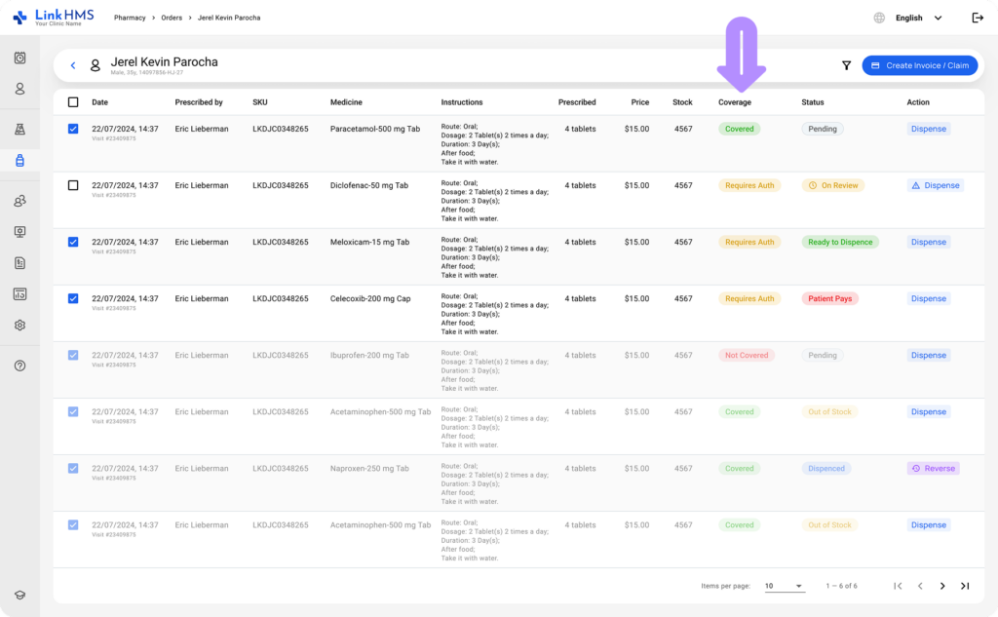Screen dimensions: 998x617
Task: Go to the last page of results
Action: click(x=965, y=586)
